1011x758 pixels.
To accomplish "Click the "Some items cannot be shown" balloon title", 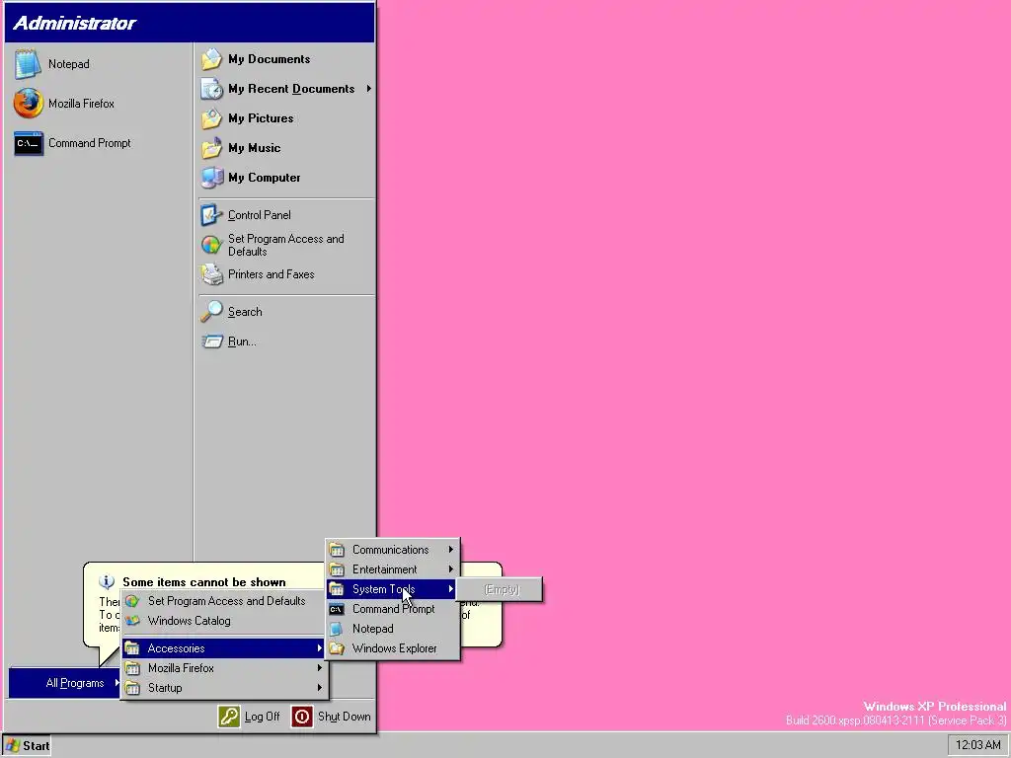I will pos(203,582).
